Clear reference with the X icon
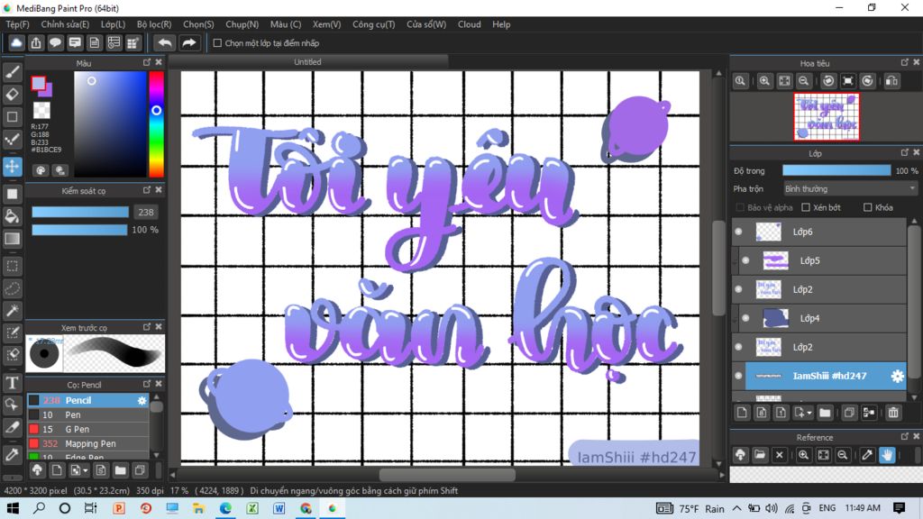 click(780, 455)
